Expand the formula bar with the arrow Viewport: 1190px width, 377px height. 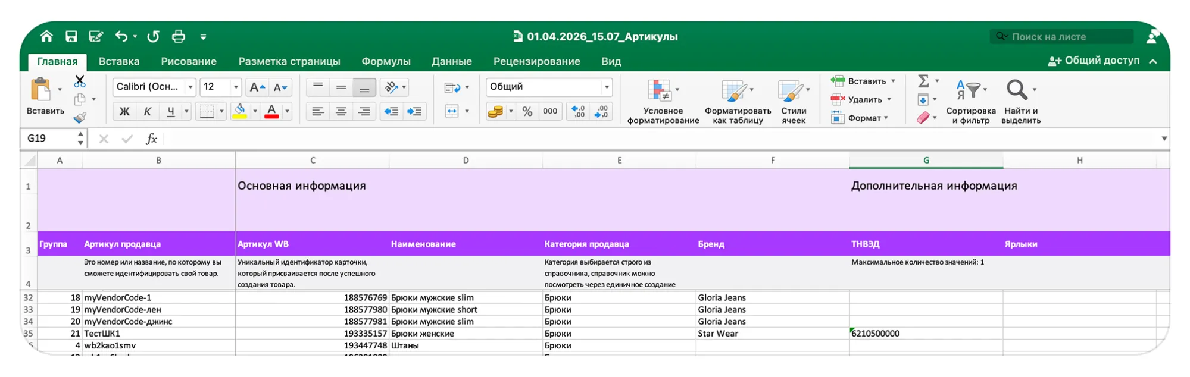(1164, 139)
